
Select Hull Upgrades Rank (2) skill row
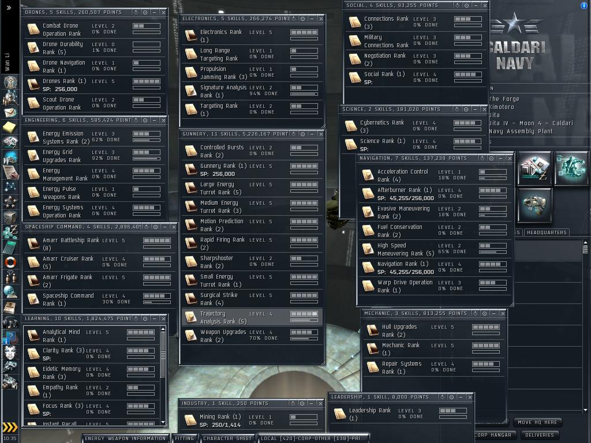click(x=433, y=331)
